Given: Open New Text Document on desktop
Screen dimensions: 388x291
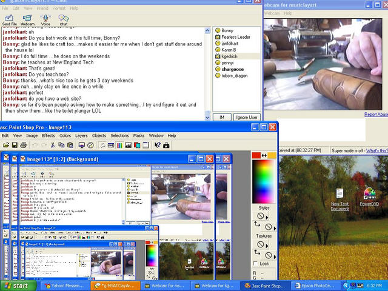Looking at the screenshot, I should [340, 199].
